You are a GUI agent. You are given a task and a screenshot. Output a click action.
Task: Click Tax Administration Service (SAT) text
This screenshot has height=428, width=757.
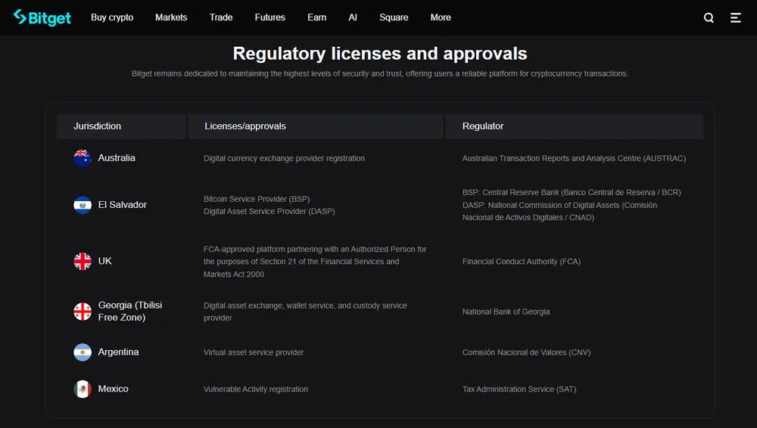pyautogui.click(x=519, y=389)
